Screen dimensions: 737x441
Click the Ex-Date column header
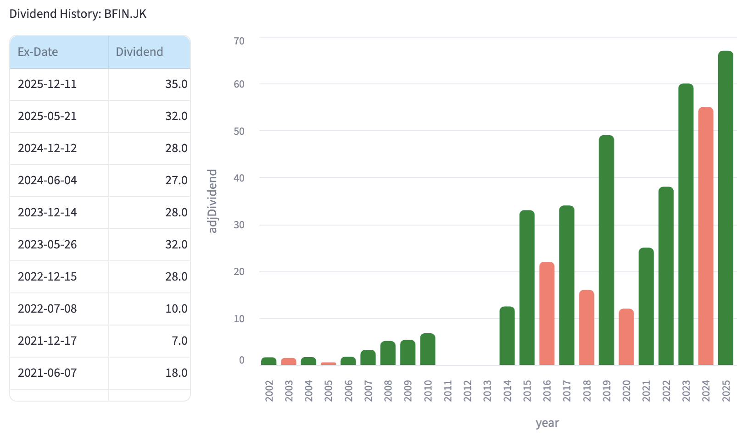38,52
